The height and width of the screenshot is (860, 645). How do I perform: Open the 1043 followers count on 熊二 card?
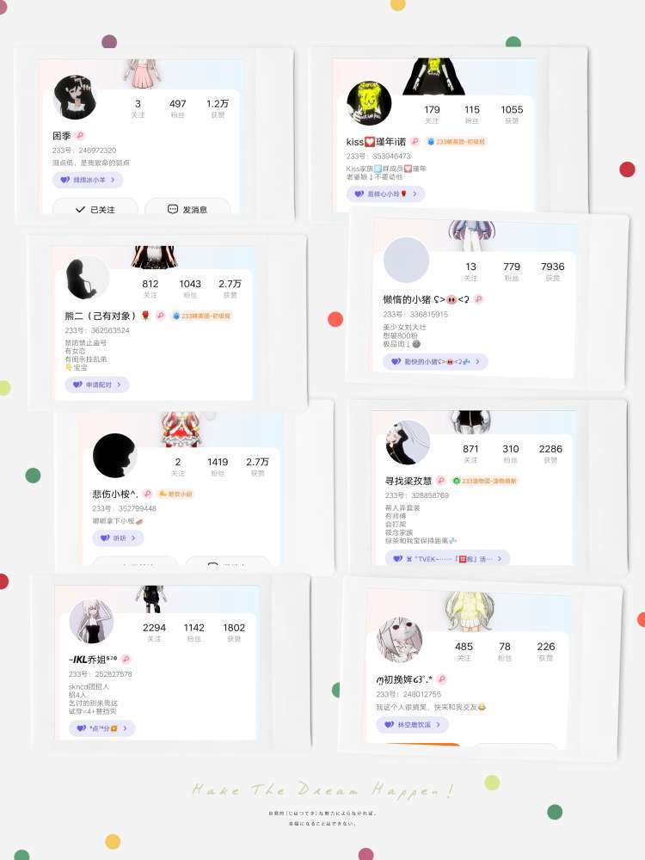pos(190,288)
